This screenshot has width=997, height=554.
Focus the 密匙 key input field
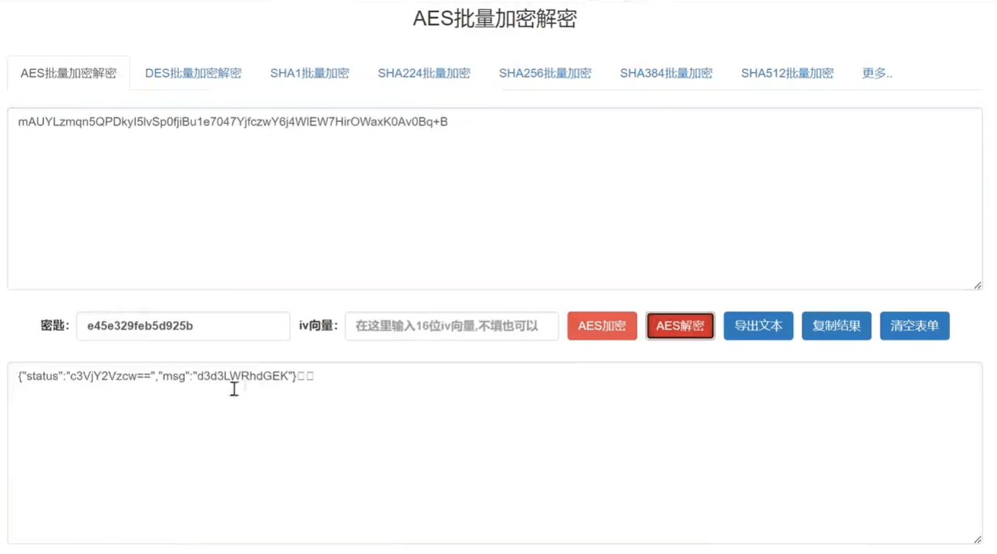[183, 326]
